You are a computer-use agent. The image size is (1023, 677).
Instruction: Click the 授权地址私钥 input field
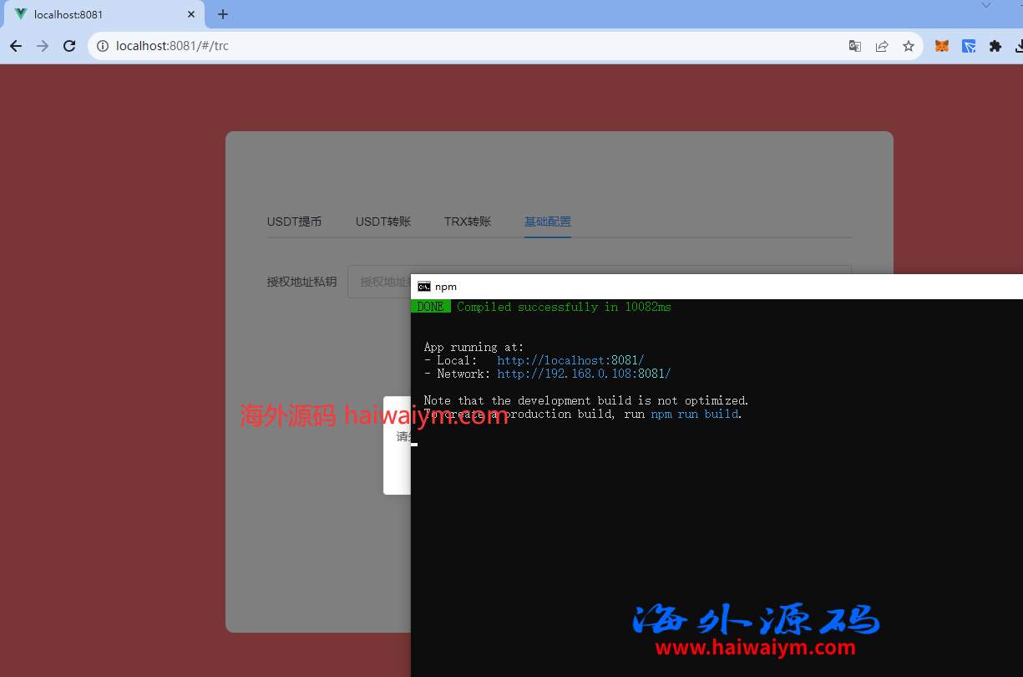[x=380, y=282]
